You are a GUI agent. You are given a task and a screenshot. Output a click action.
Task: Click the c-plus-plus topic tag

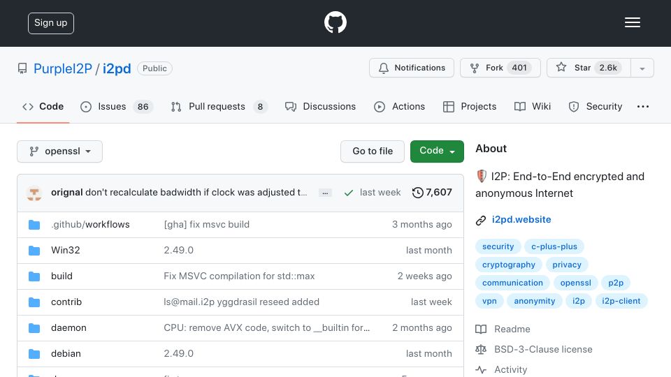point(554,246)
